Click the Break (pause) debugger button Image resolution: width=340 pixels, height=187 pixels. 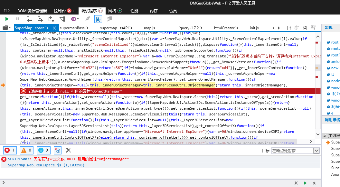coord(18,19)
